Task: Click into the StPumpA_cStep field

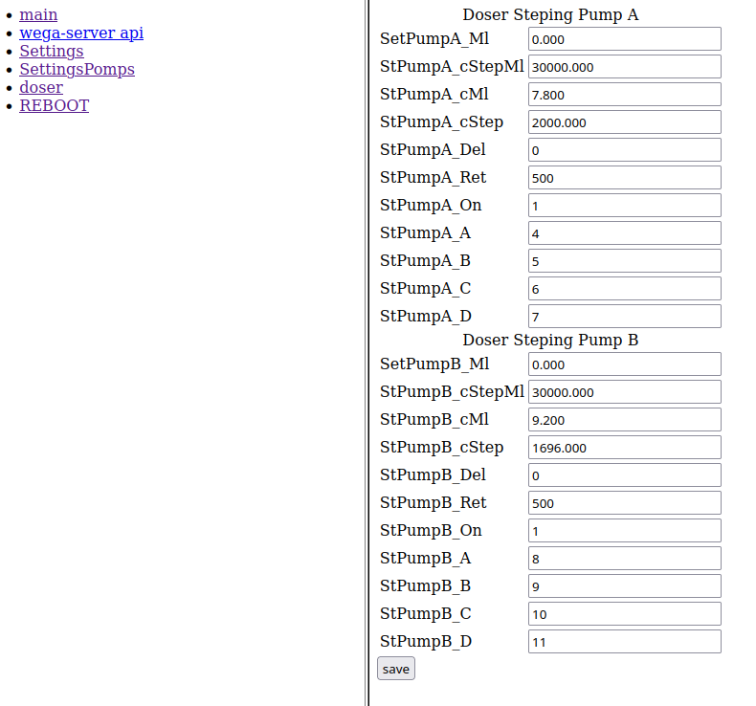Action: point(624,122)
